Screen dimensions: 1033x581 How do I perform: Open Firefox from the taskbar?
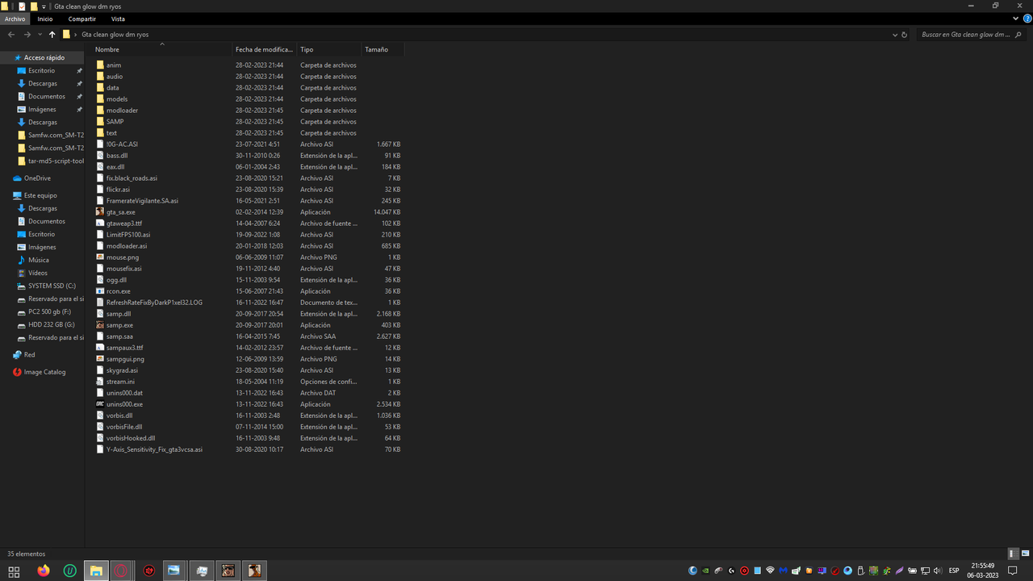43,571
